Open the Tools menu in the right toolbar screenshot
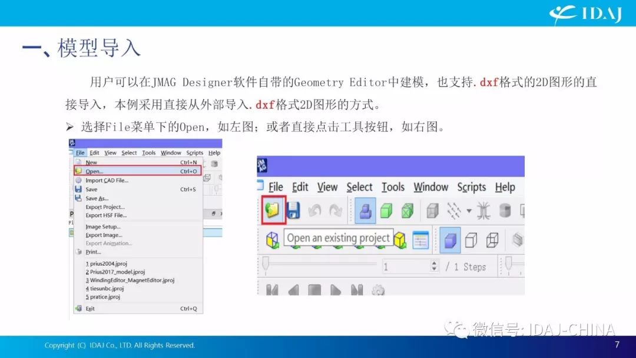 coord(393,187)
